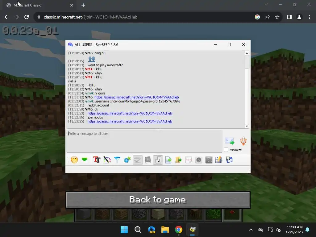Open the emoticon smiley picker

[74, 160]
